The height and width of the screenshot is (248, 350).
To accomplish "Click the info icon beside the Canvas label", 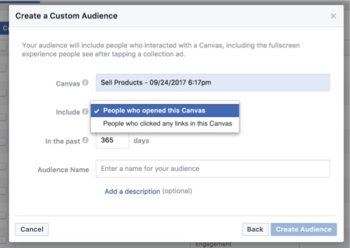I will (x=85, y=82).
